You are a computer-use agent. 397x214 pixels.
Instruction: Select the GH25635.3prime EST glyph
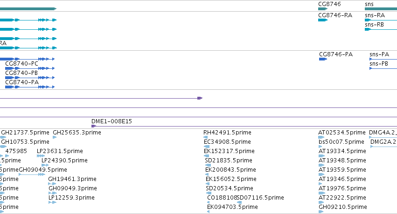click(55, 137)
